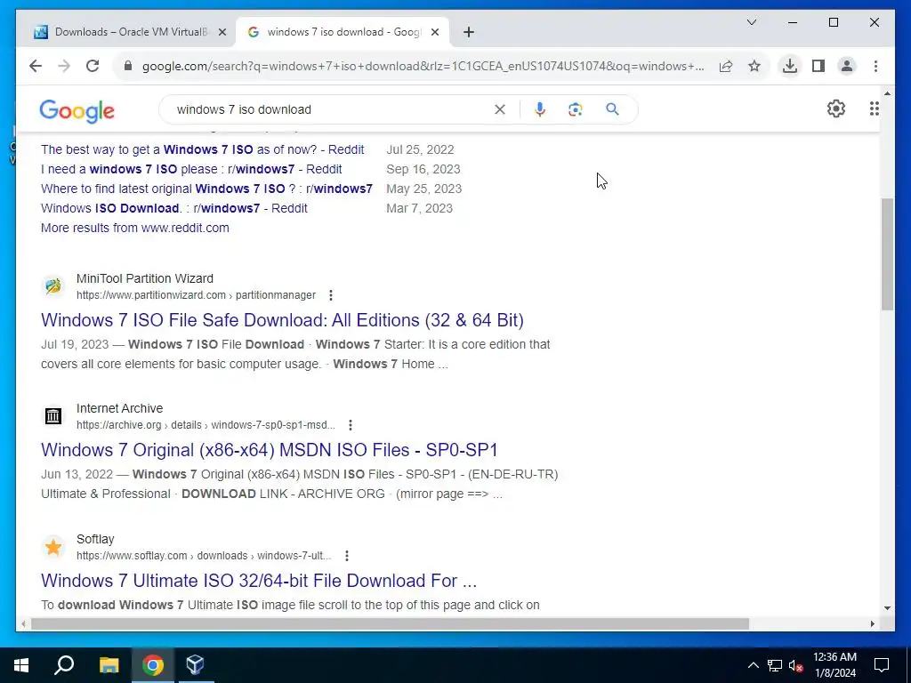Go back using the browser back arrow
This screenshot has height=683, width=911.
pyautogui.click(x=36, y=66)
